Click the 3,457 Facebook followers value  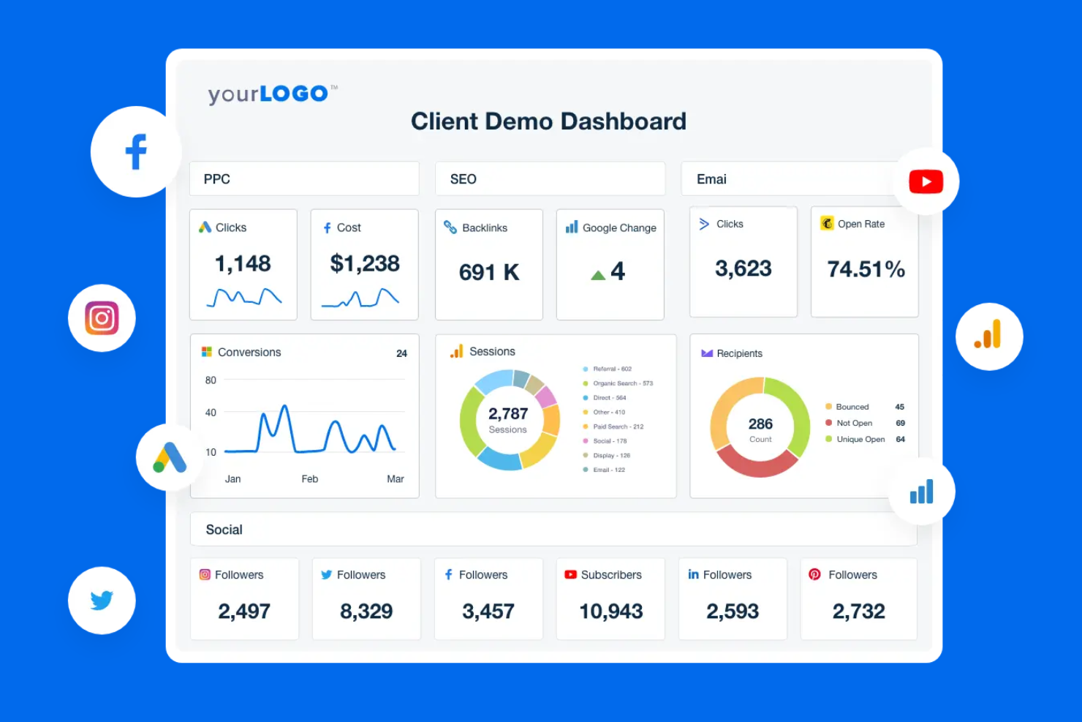(x=488, y=611)
